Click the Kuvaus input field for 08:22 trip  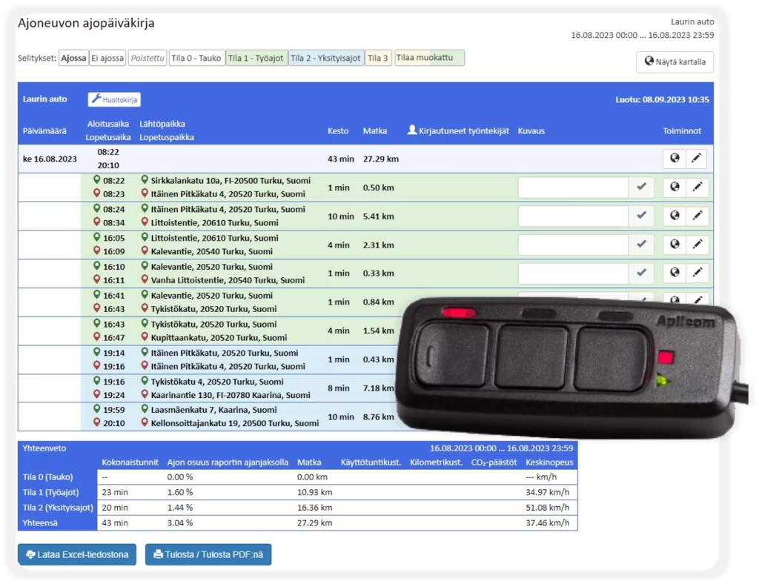click(573, 188)
